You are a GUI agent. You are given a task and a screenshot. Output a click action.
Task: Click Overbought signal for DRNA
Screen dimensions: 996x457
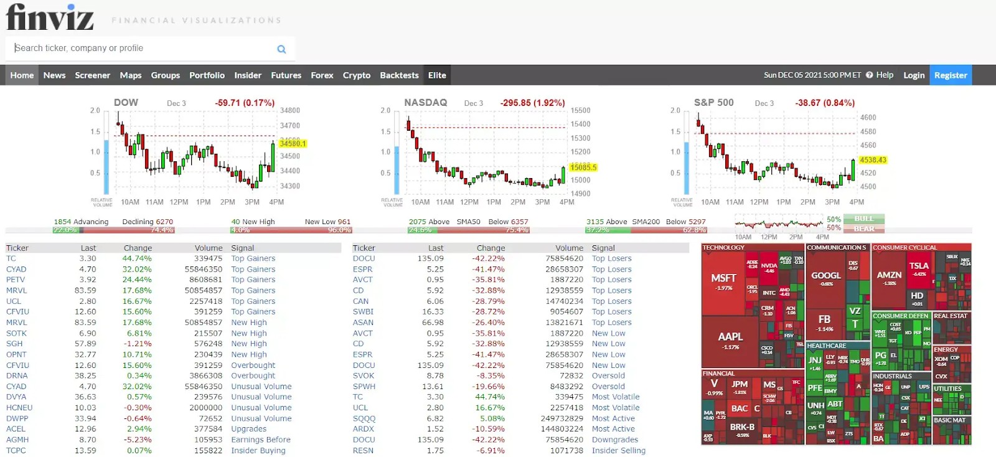(253, 375)
